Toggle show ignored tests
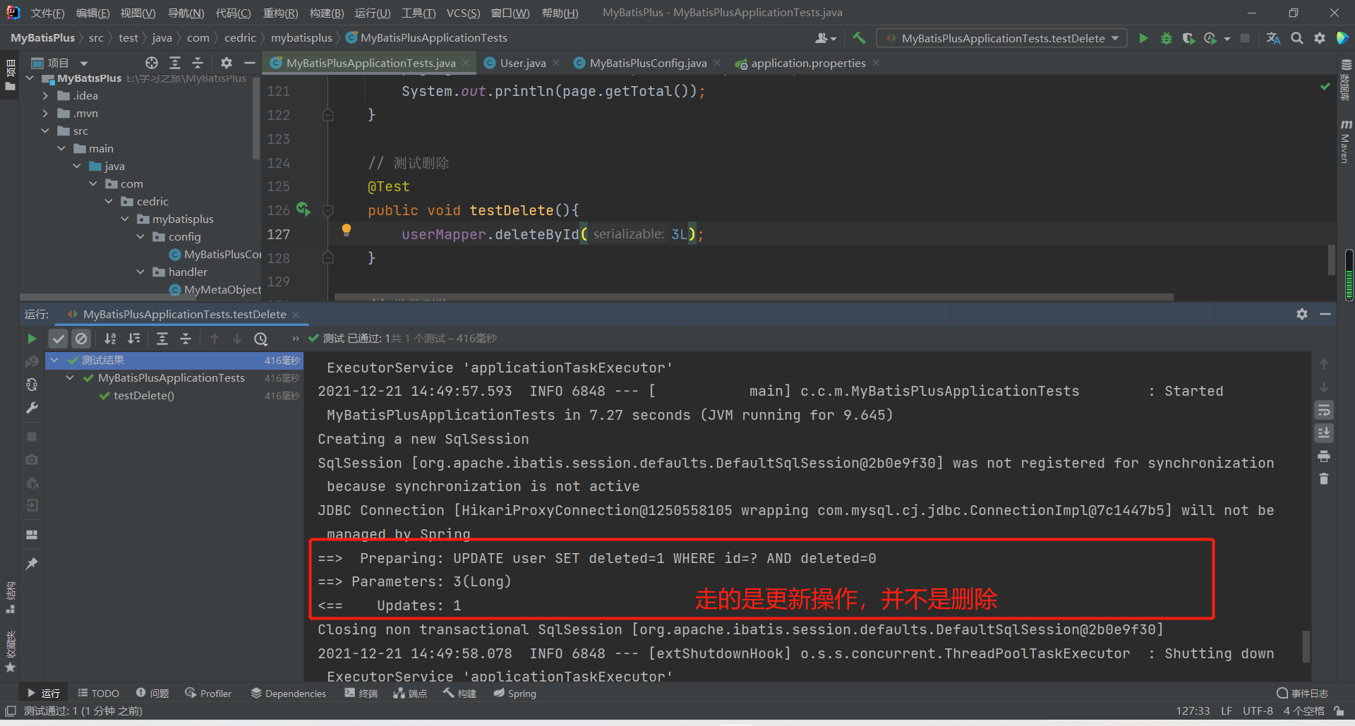1355x726 pixels. tap(82, 339)
